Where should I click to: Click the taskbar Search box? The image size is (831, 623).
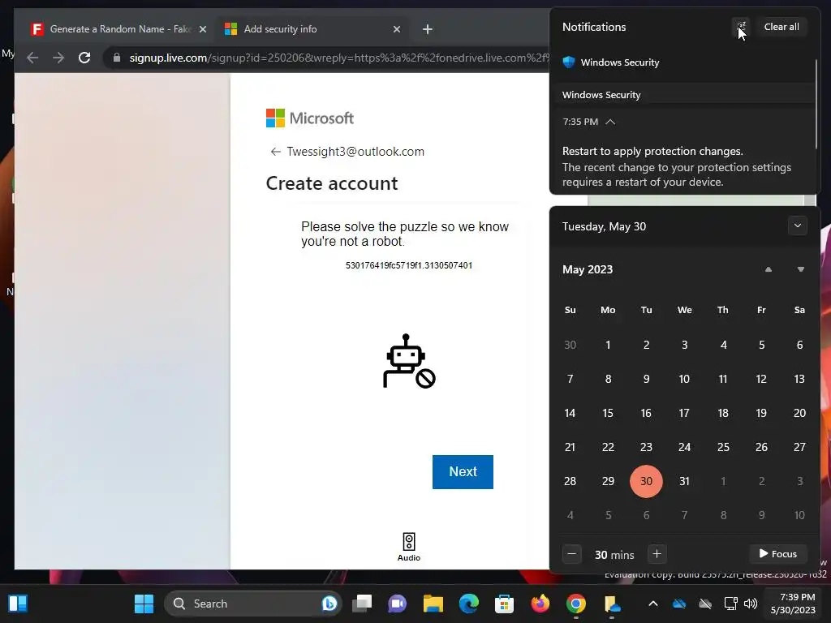252,604
